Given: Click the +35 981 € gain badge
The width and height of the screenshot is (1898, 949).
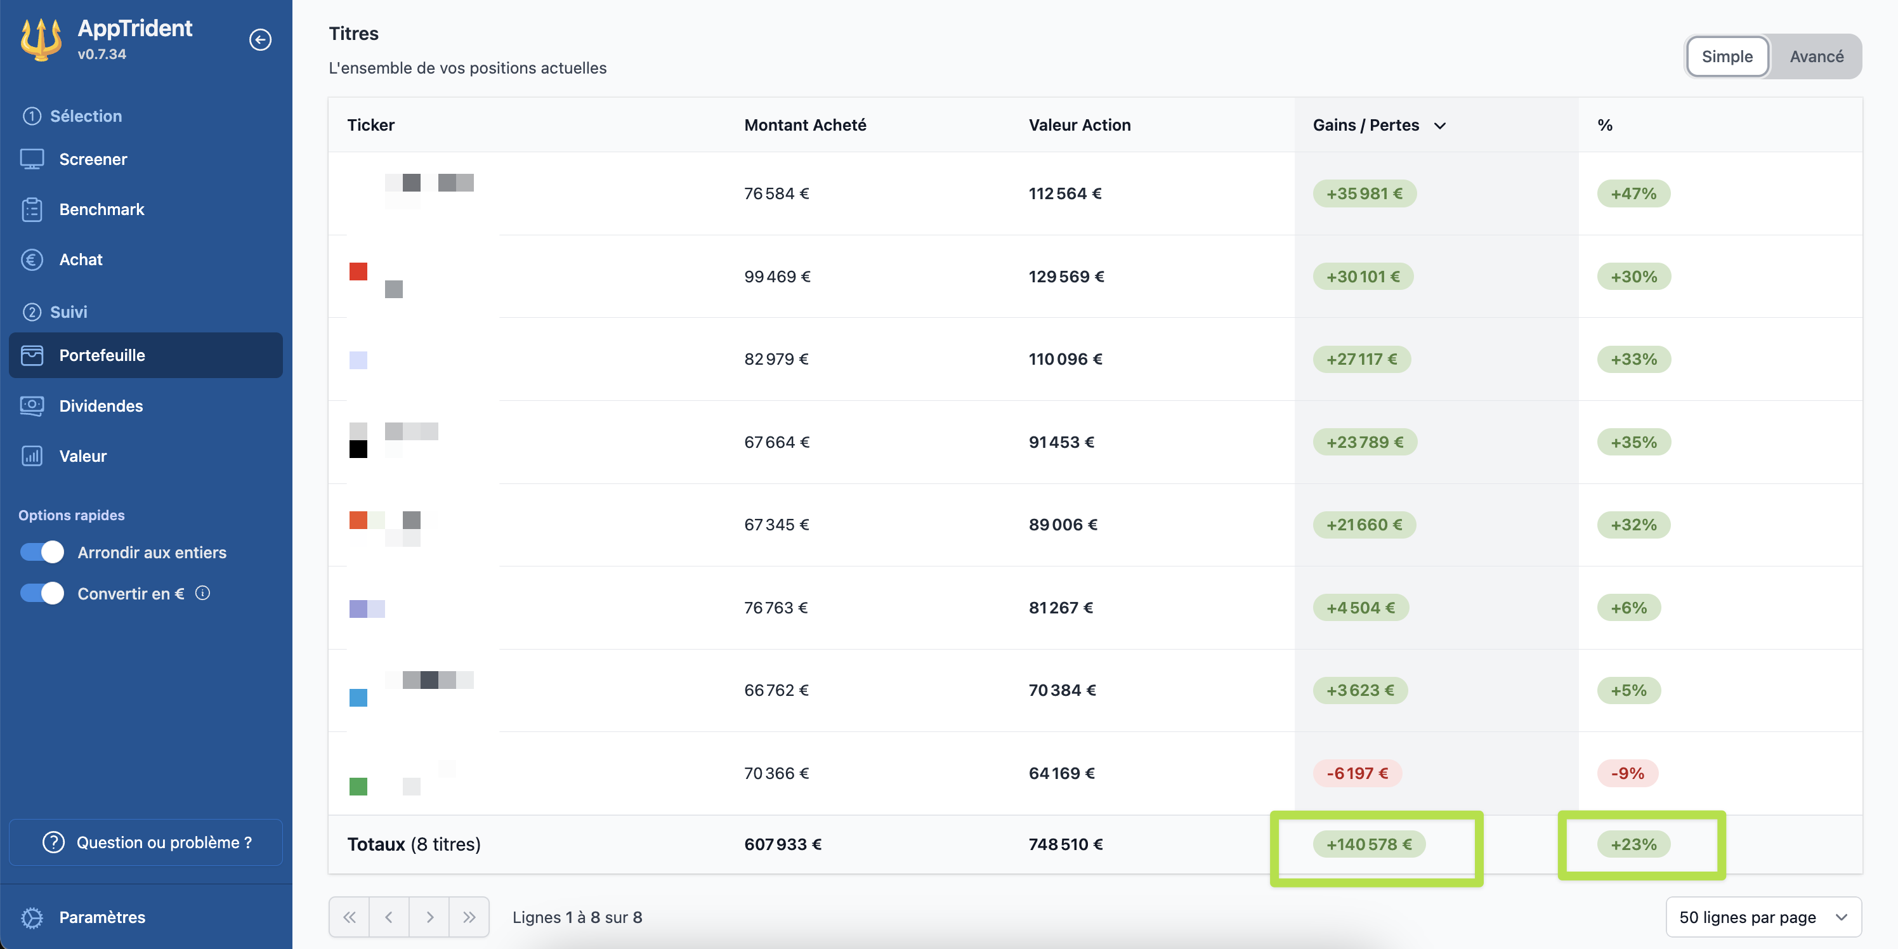Looking at the screenshot, I should (1364, 193).
